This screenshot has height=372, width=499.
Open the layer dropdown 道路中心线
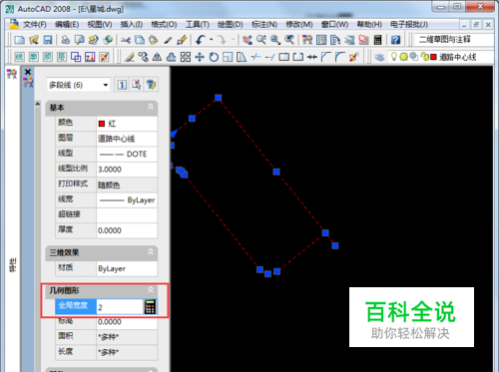(457, 57)
